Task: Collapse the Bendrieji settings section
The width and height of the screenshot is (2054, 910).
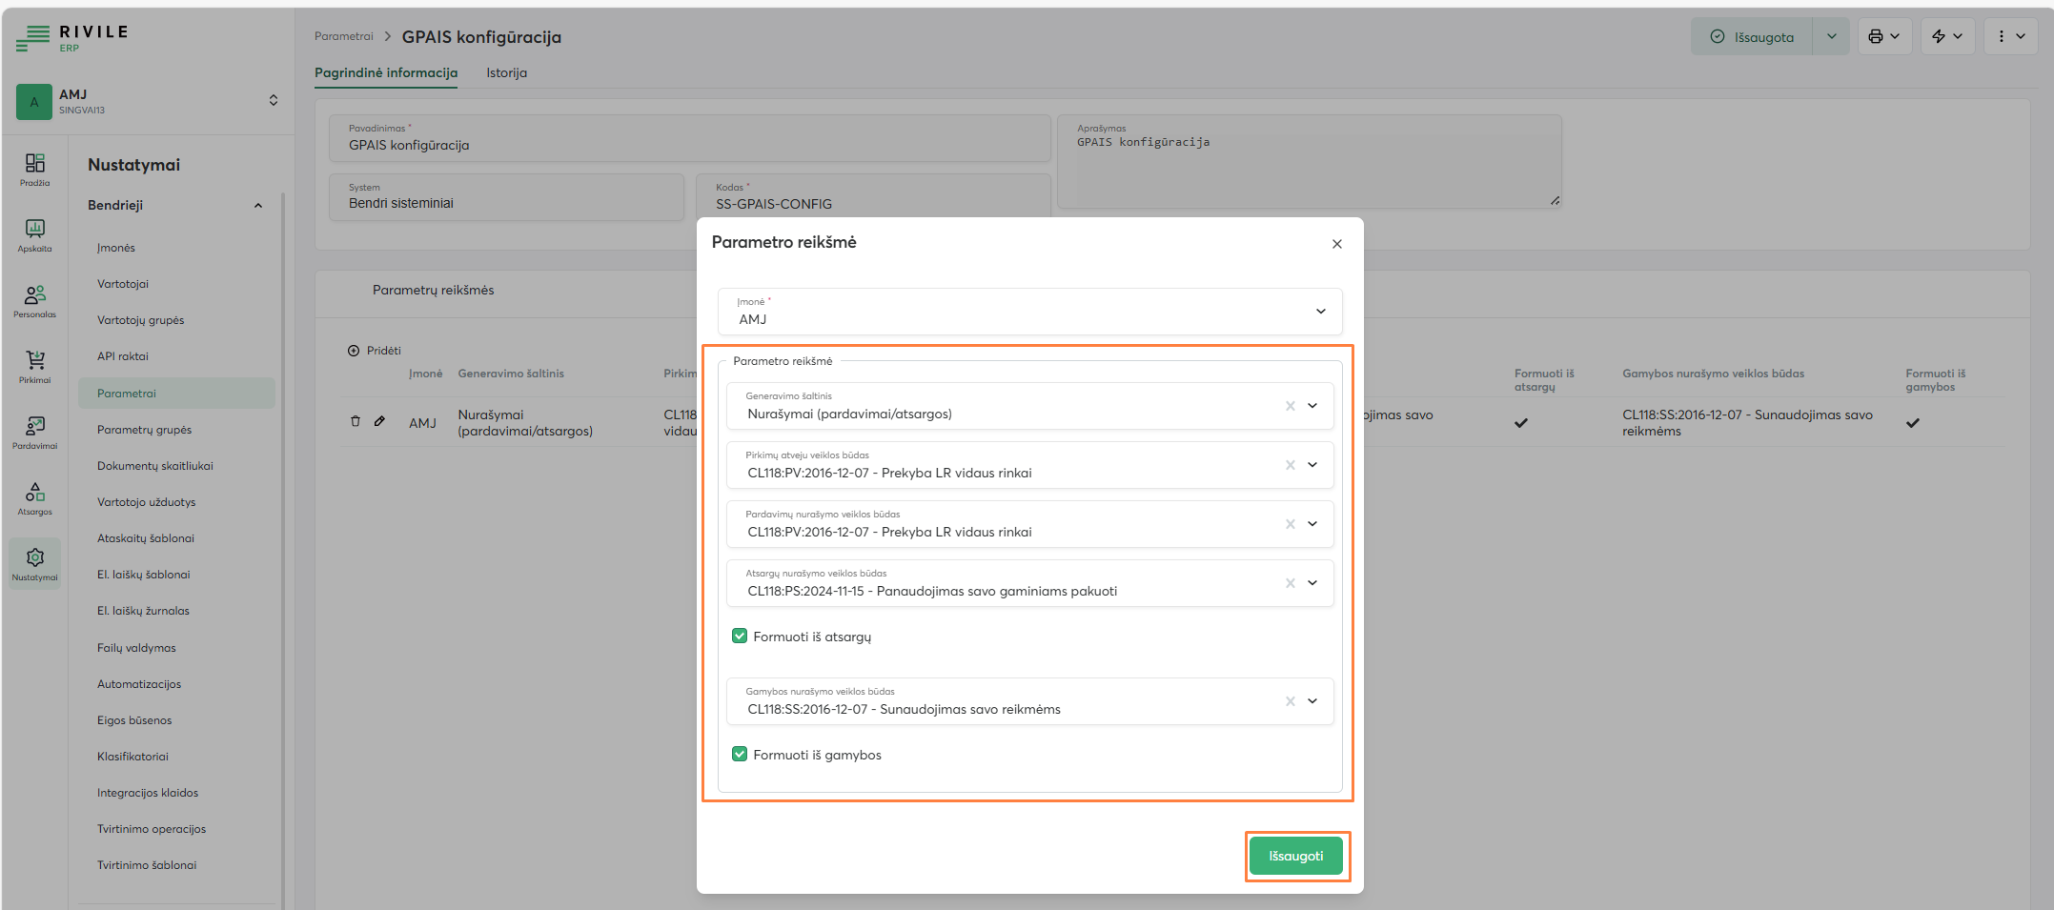Action: click(x=257, y=206)
